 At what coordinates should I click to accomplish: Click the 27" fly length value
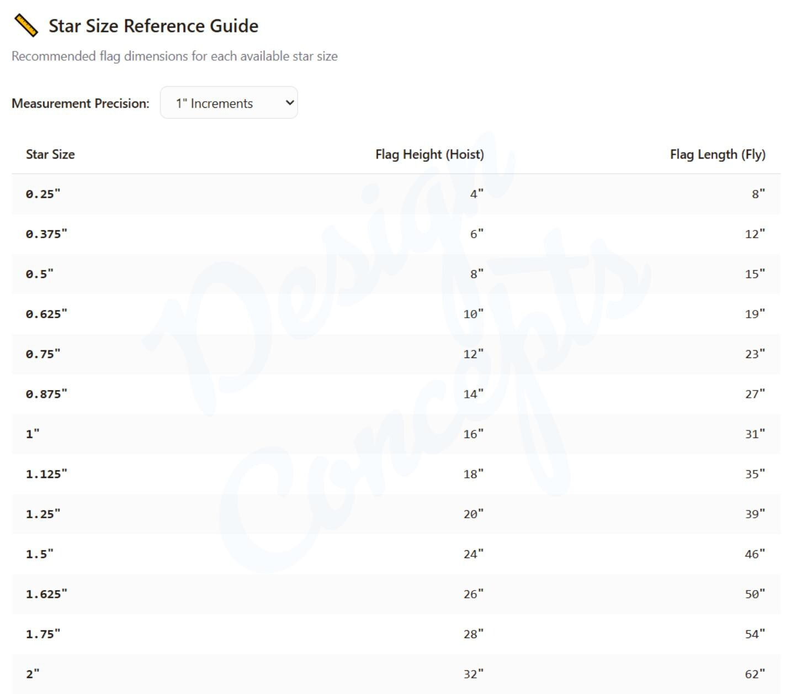(x=755, y=394)
